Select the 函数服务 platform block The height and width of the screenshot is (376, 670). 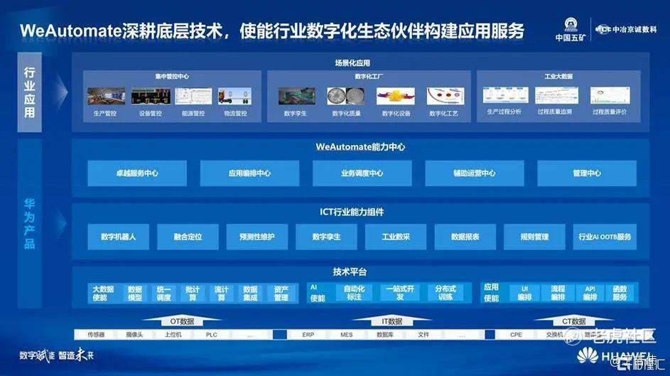[x=620, y=293]
